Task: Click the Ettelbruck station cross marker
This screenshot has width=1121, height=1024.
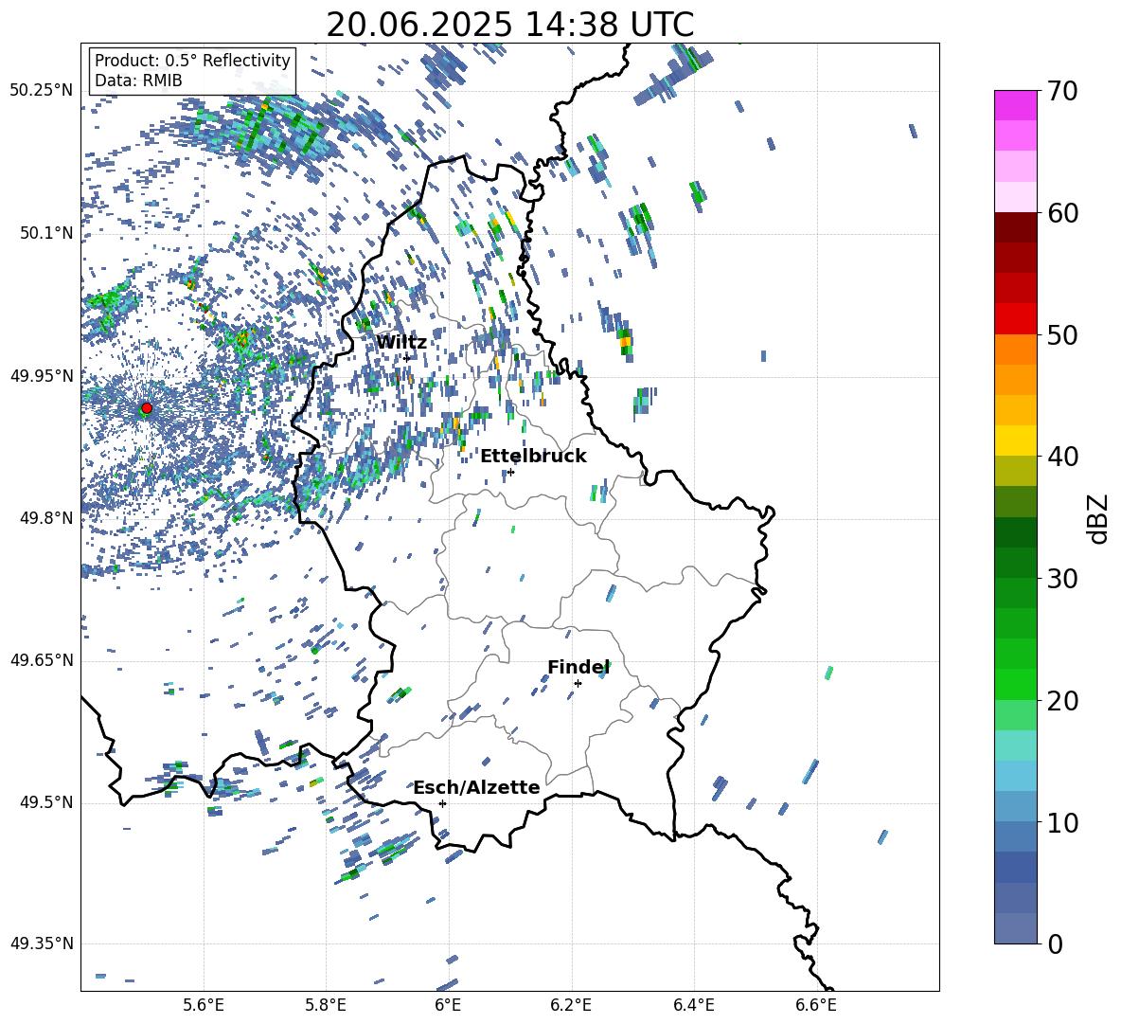Action: [x=510, y=472]
